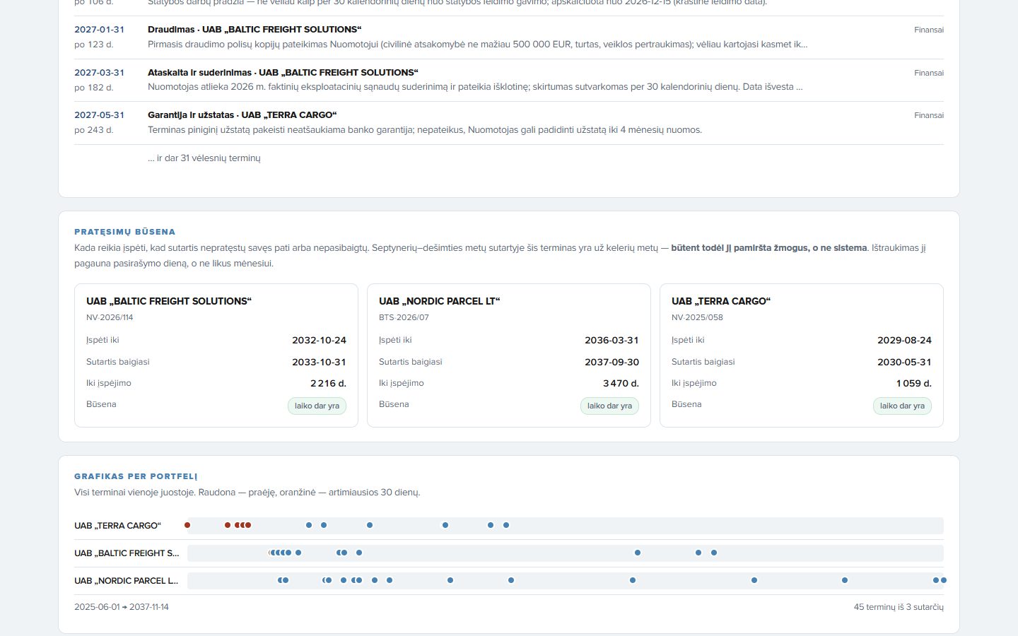Click the UAB „NORDIC PARCEL L... timeline row label

pos(127,581)
